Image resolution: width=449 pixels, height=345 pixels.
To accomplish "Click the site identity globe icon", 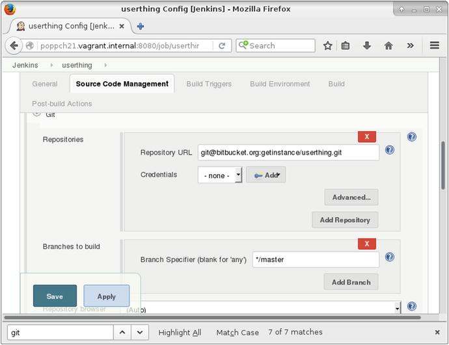I will [30, 45].
